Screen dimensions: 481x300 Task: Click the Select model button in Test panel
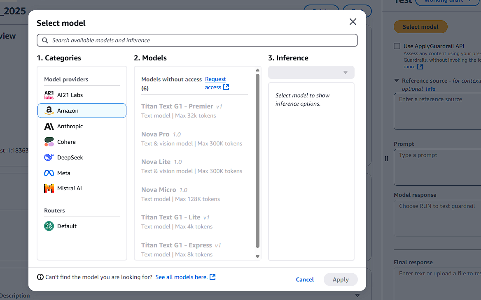tap(420, 27)
